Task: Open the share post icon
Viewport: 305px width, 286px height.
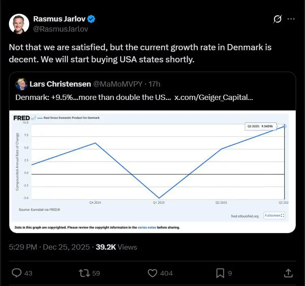Action: point(288,273)
